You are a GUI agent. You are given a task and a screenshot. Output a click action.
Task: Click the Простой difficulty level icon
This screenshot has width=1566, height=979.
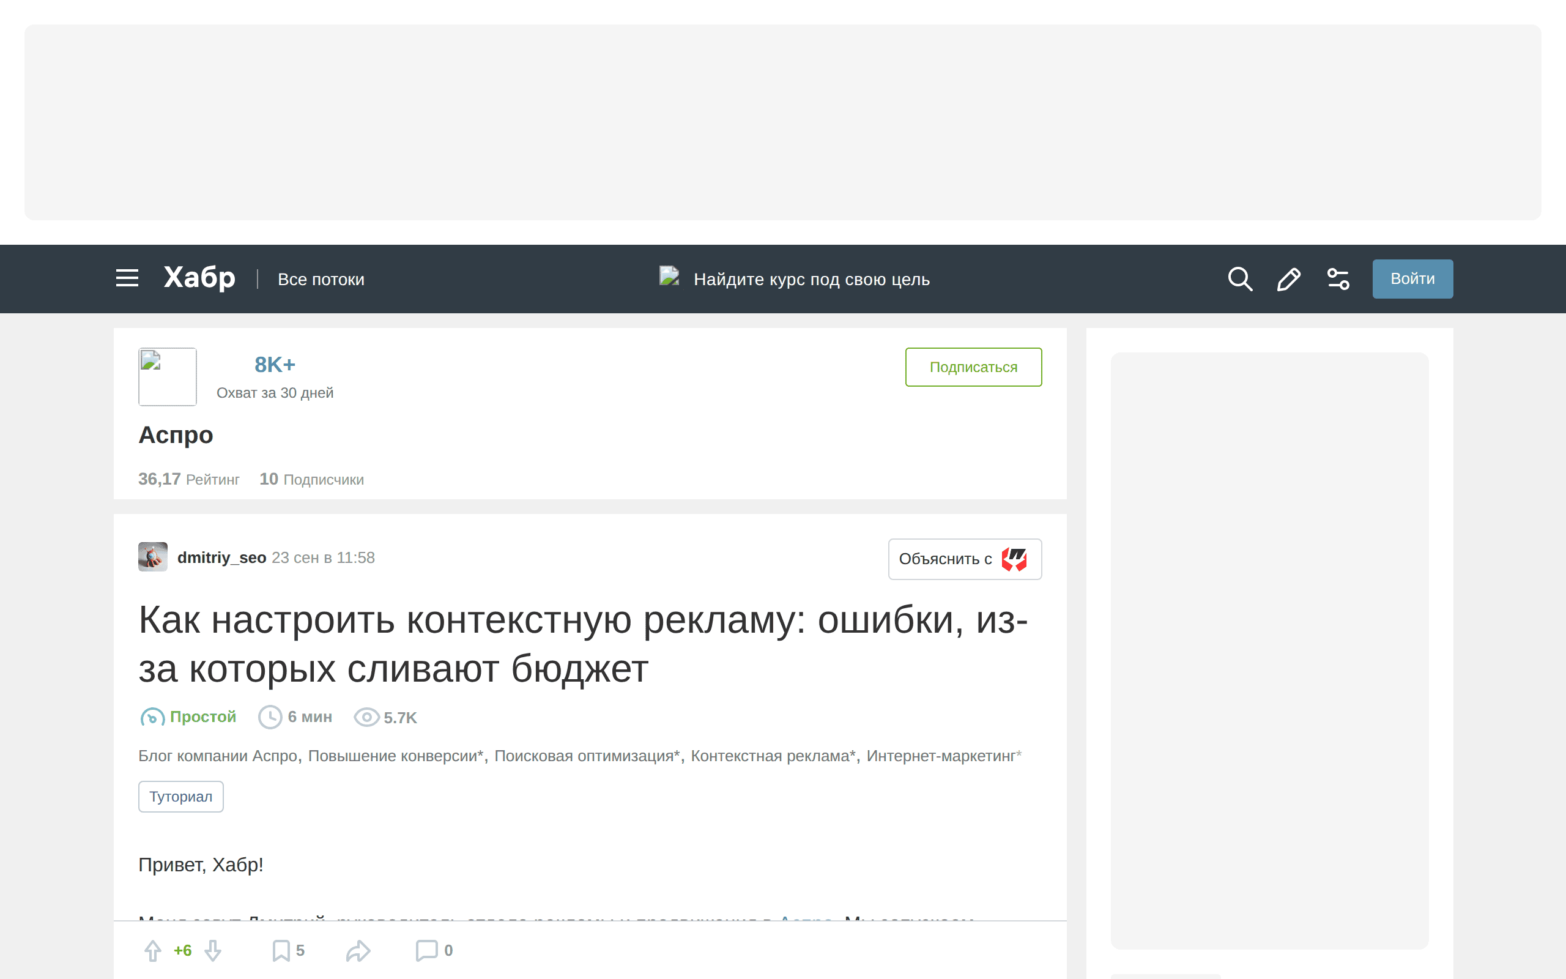pyautogui.click(x=152, y=717)
